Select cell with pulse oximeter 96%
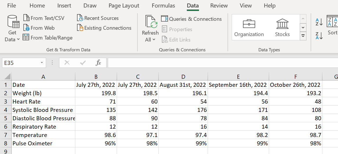Image resolution: width=338 pixels, height=154 pixels. point(96,143)
